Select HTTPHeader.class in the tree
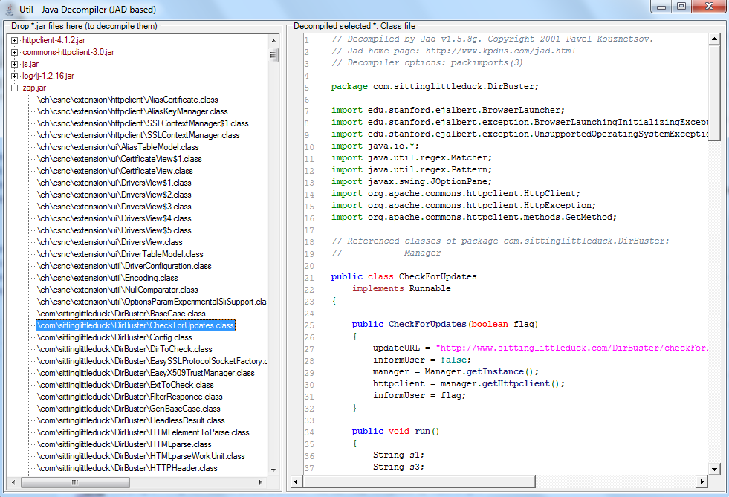The image size is (729, 497). (127, 468)
